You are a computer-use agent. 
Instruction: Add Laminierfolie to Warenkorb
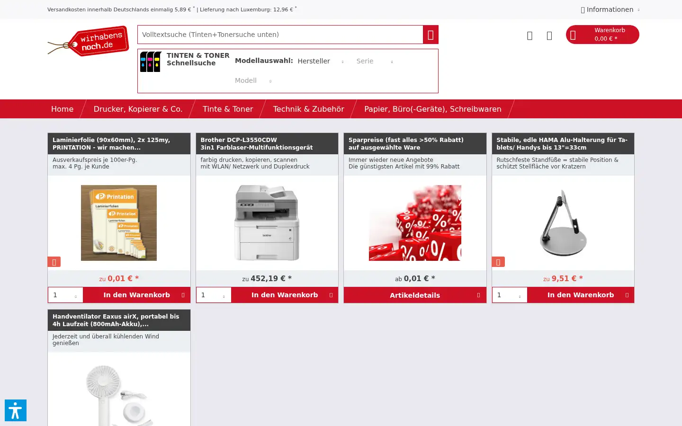point(137,295)
